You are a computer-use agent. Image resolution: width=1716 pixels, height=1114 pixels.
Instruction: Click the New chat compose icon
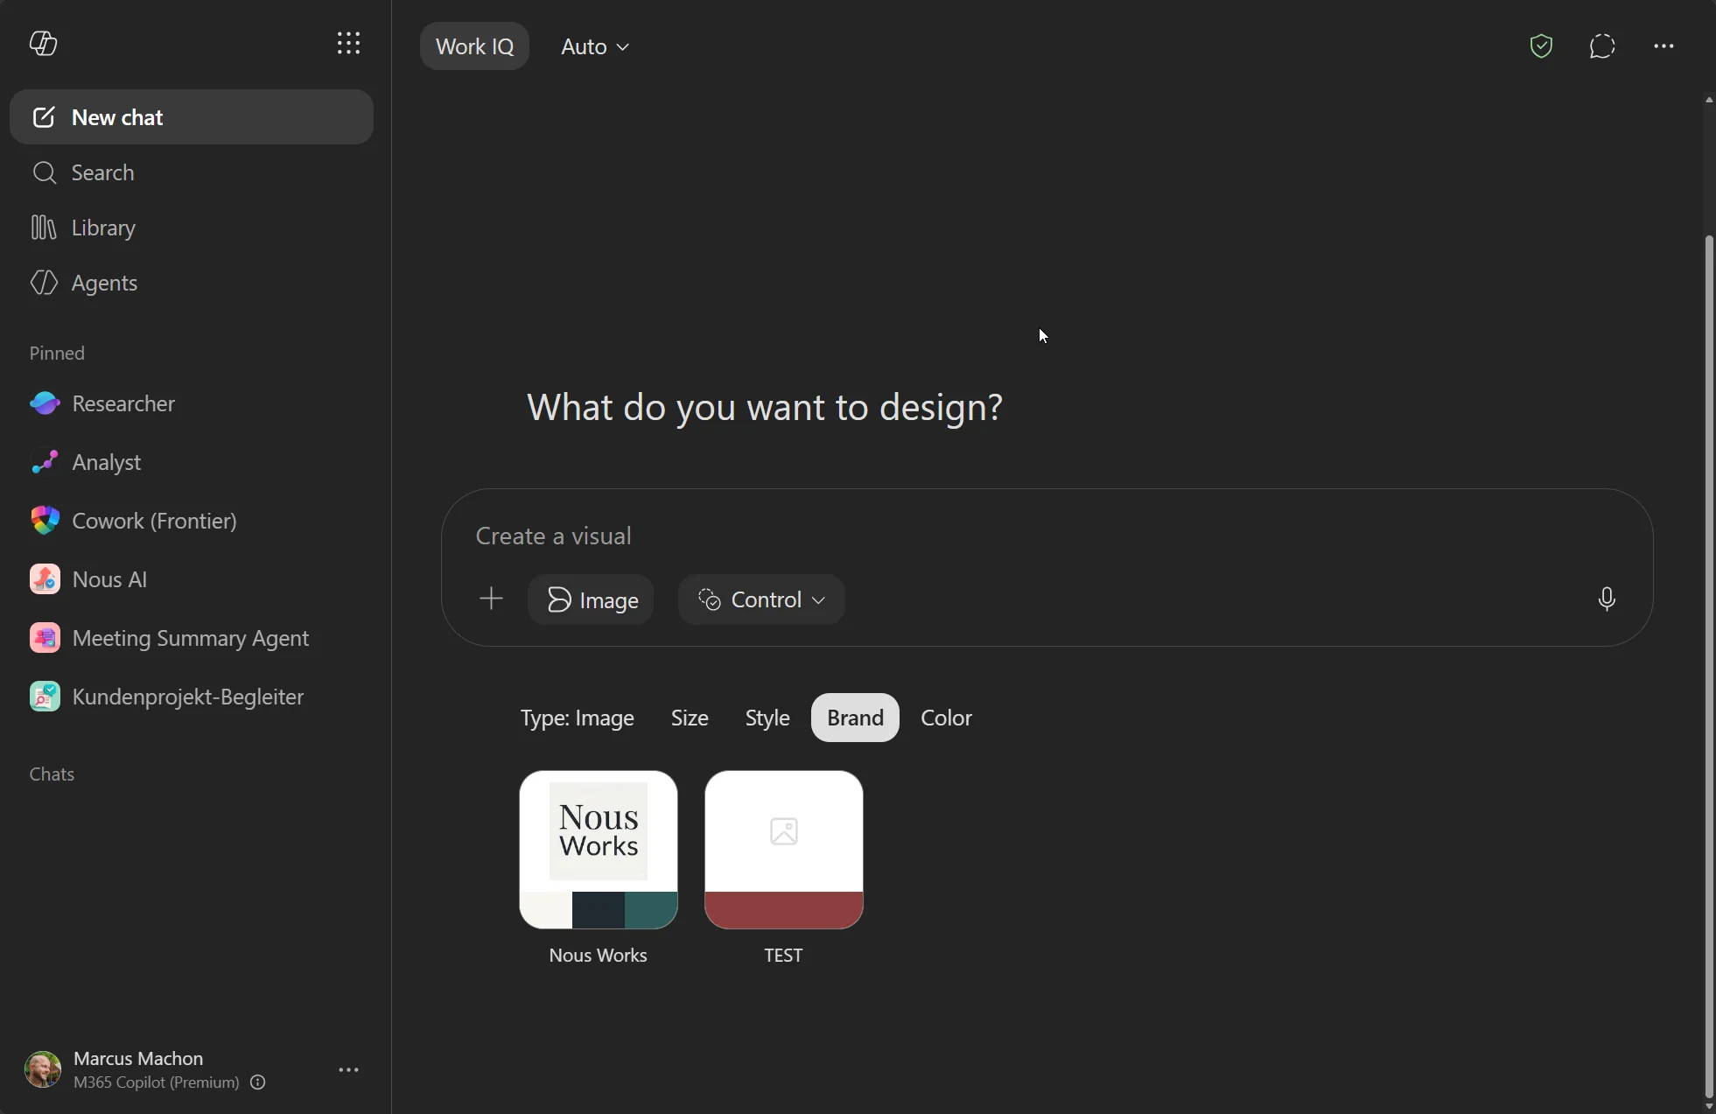(44, 116)
